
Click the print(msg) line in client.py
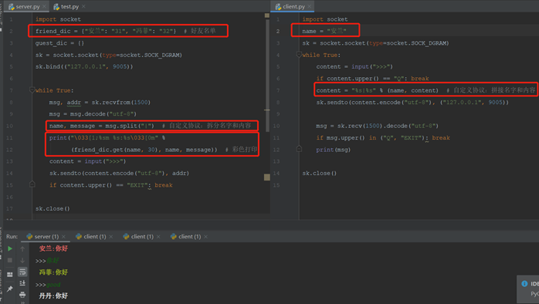(333, 150)
